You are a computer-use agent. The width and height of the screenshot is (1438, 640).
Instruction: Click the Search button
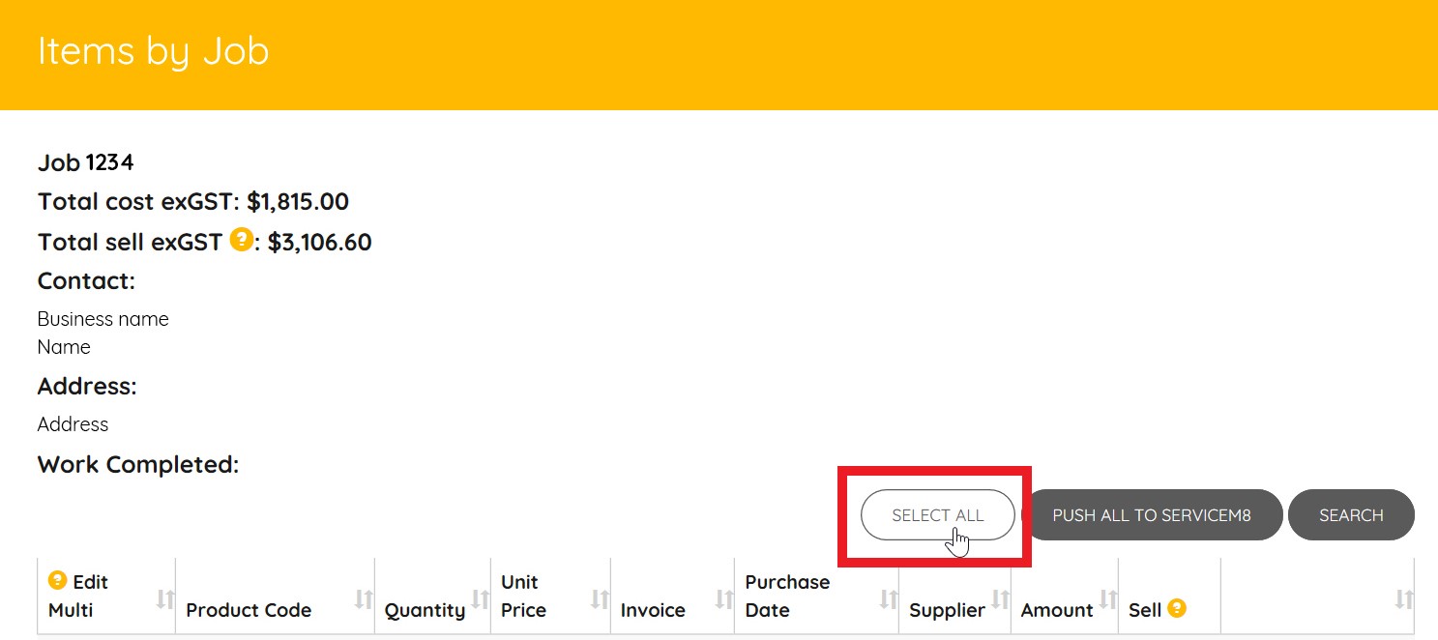pyautogui.click(x=1350, y=515)
